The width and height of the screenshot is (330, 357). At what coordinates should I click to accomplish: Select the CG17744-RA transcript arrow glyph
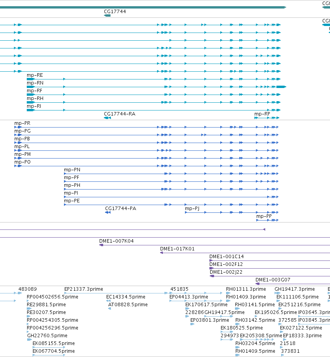point(107,118)
